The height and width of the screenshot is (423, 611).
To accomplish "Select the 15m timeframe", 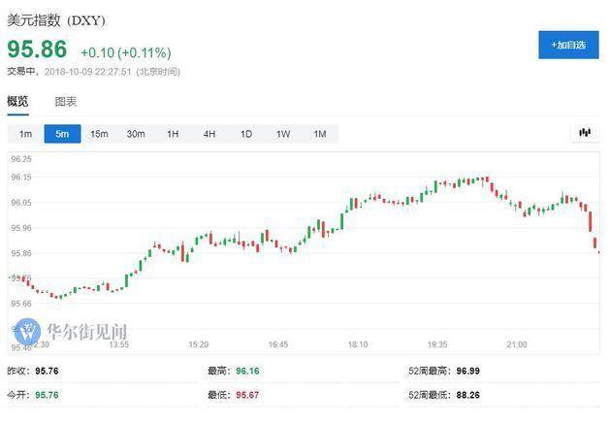I will click(99, 134).
